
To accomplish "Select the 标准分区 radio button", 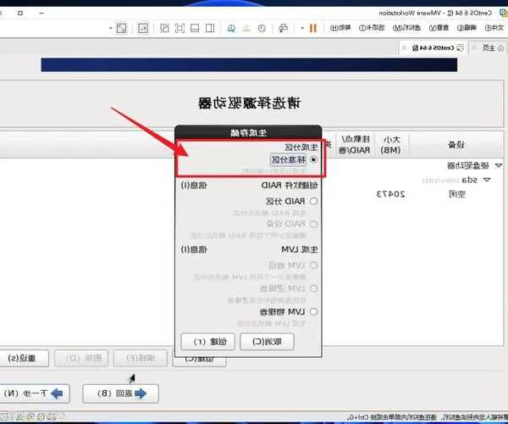I will pyautogui.click(x=313, y=159).
